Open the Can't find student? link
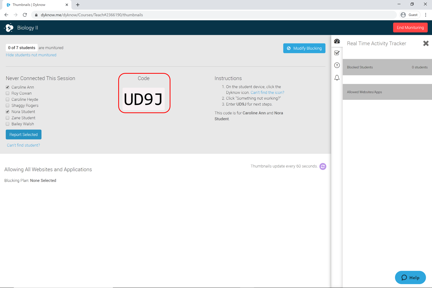 23,145
